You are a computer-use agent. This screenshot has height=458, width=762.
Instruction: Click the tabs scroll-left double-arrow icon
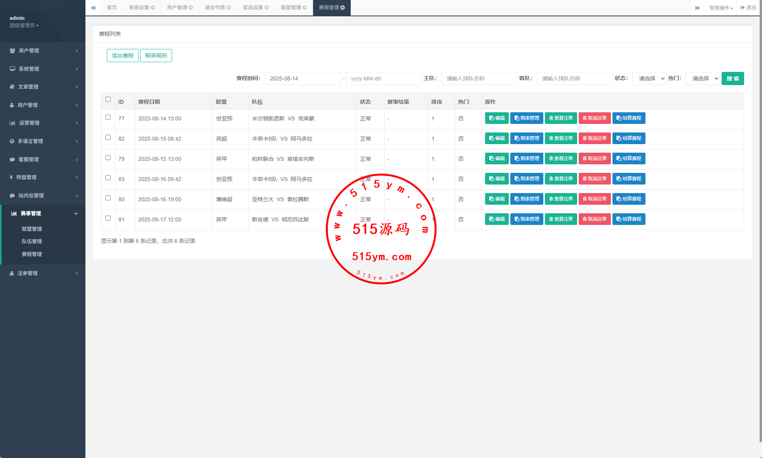point(93,8)
